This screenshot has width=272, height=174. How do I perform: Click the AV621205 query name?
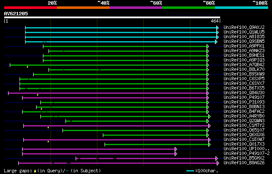point(16,14)
